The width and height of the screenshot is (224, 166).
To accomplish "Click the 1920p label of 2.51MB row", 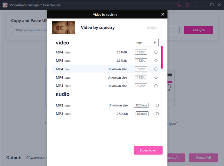I will (141, 52).
